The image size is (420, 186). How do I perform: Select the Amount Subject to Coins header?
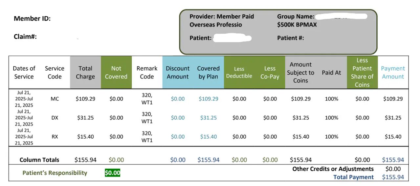(300, 73)
